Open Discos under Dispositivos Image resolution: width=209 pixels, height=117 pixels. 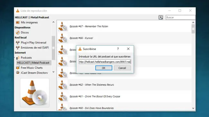click(25, 32)
